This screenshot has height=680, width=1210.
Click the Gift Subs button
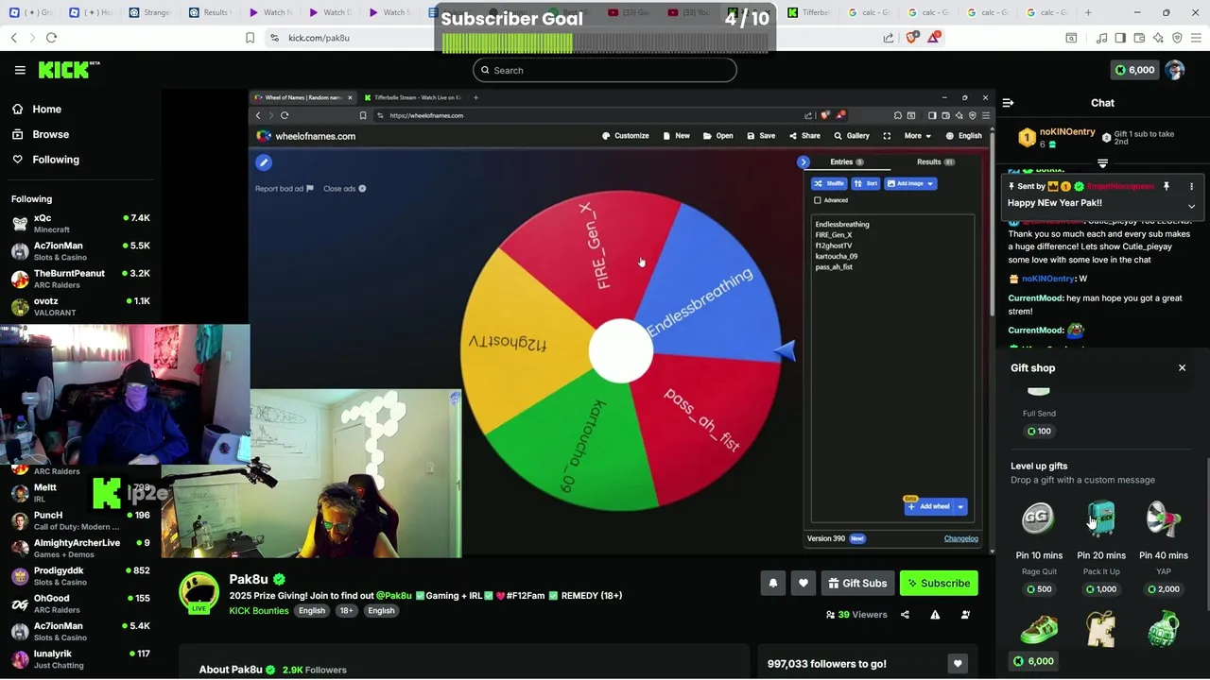click(x=857, y=584)
